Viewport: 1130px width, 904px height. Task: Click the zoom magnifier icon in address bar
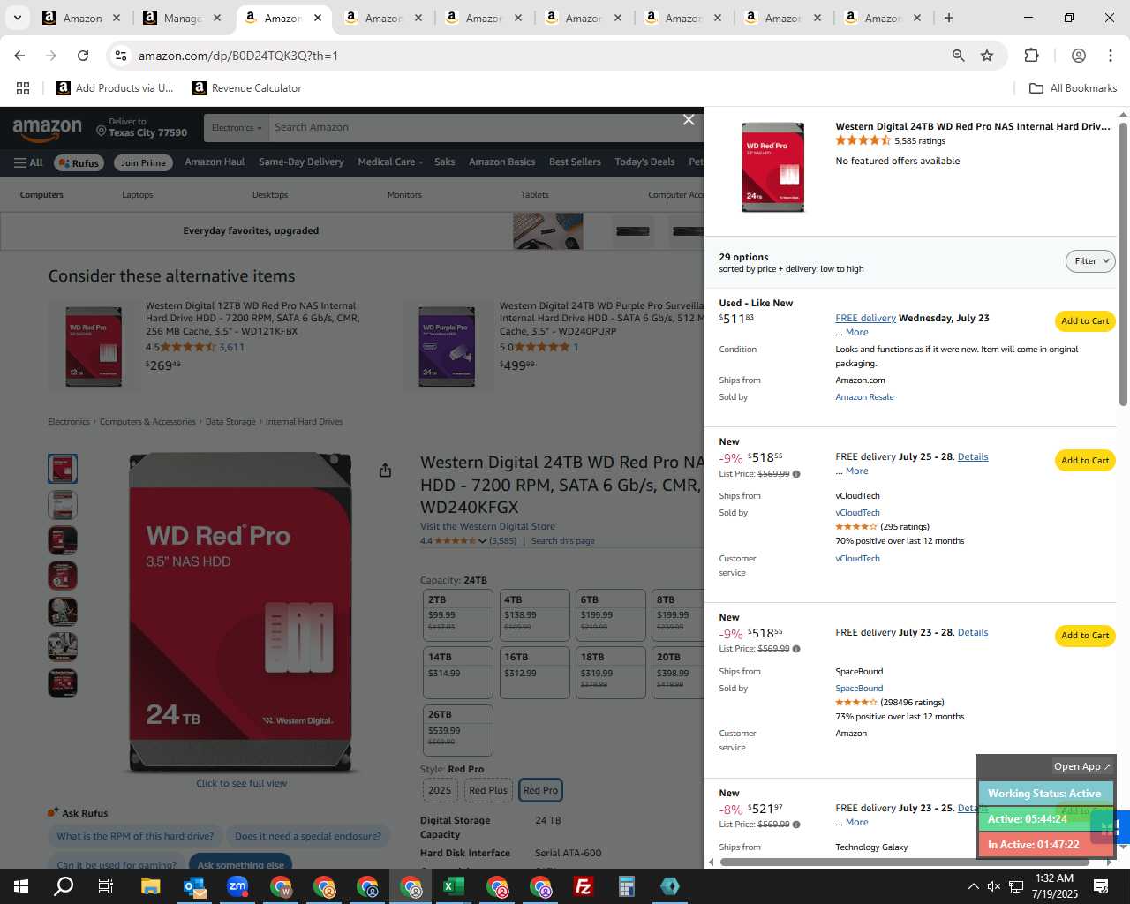958,56
